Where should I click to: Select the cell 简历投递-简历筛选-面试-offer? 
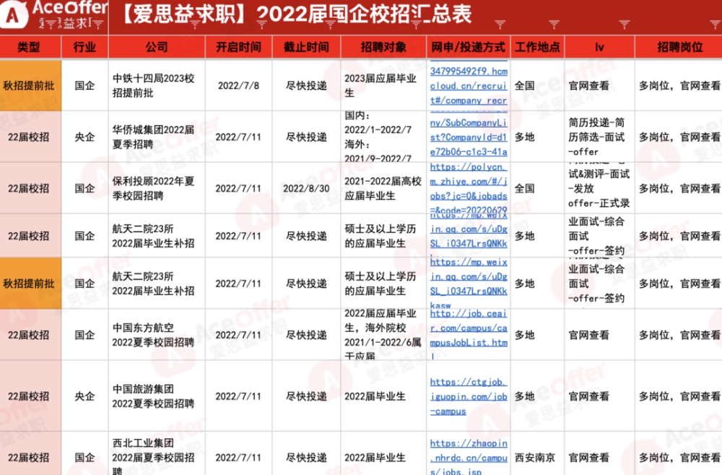[599, 137]
